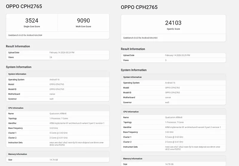Screen dimensions: 239x166
Task: Click the upload date ending 05:24 PM
Action: [62, 52]
